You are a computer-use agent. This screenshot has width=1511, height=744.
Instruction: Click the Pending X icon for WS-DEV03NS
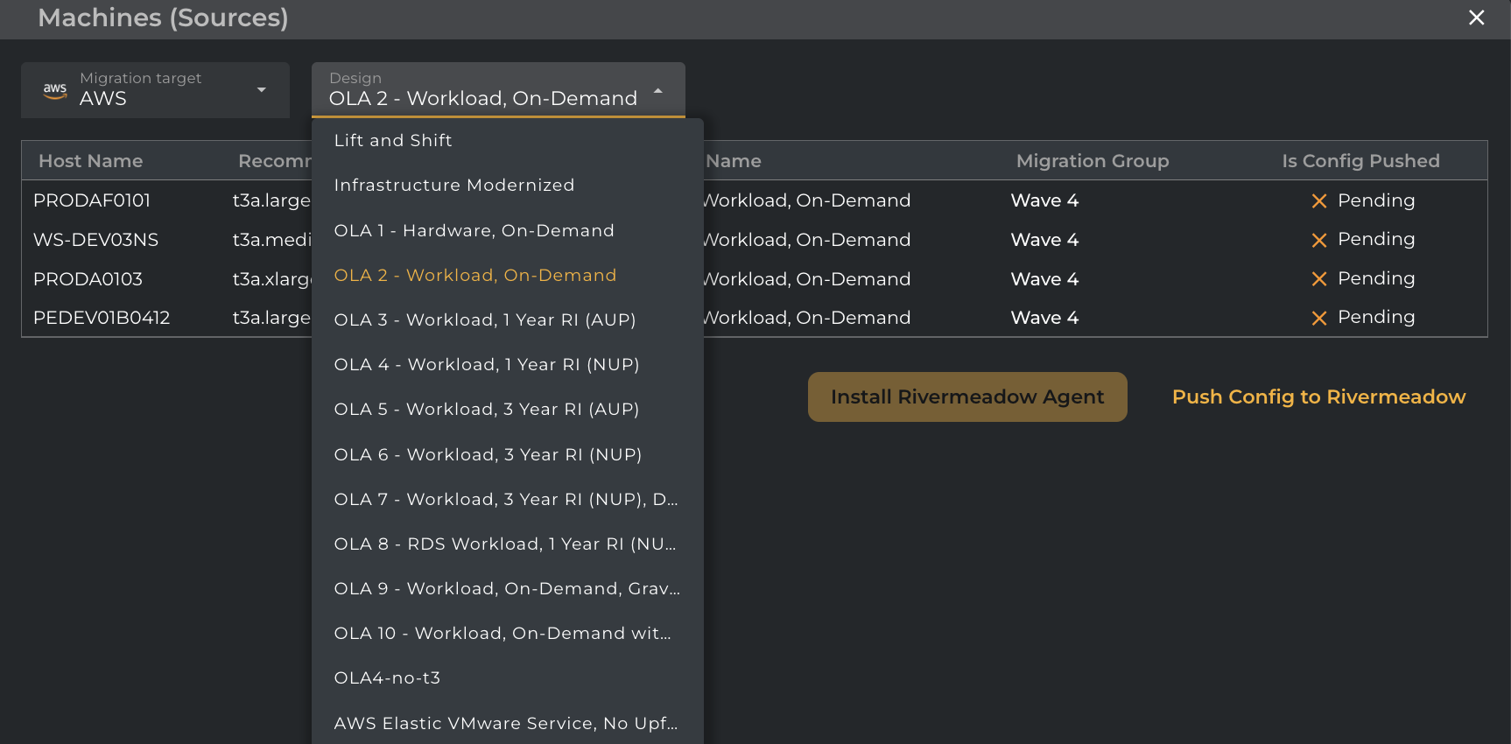[1319, 240]
